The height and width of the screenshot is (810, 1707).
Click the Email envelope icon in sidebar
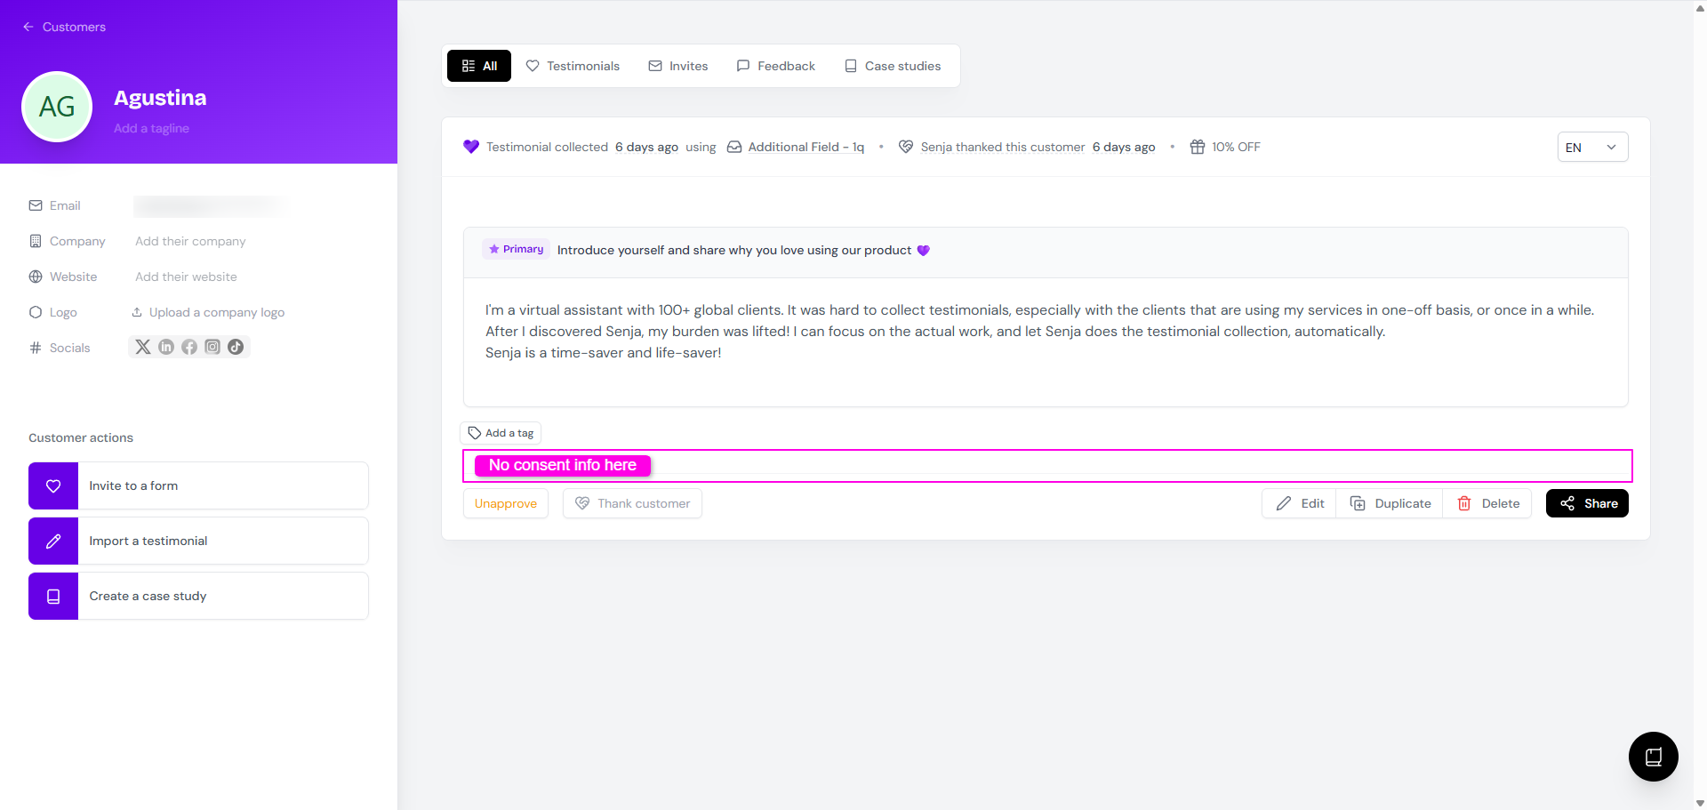coord(36,205)
